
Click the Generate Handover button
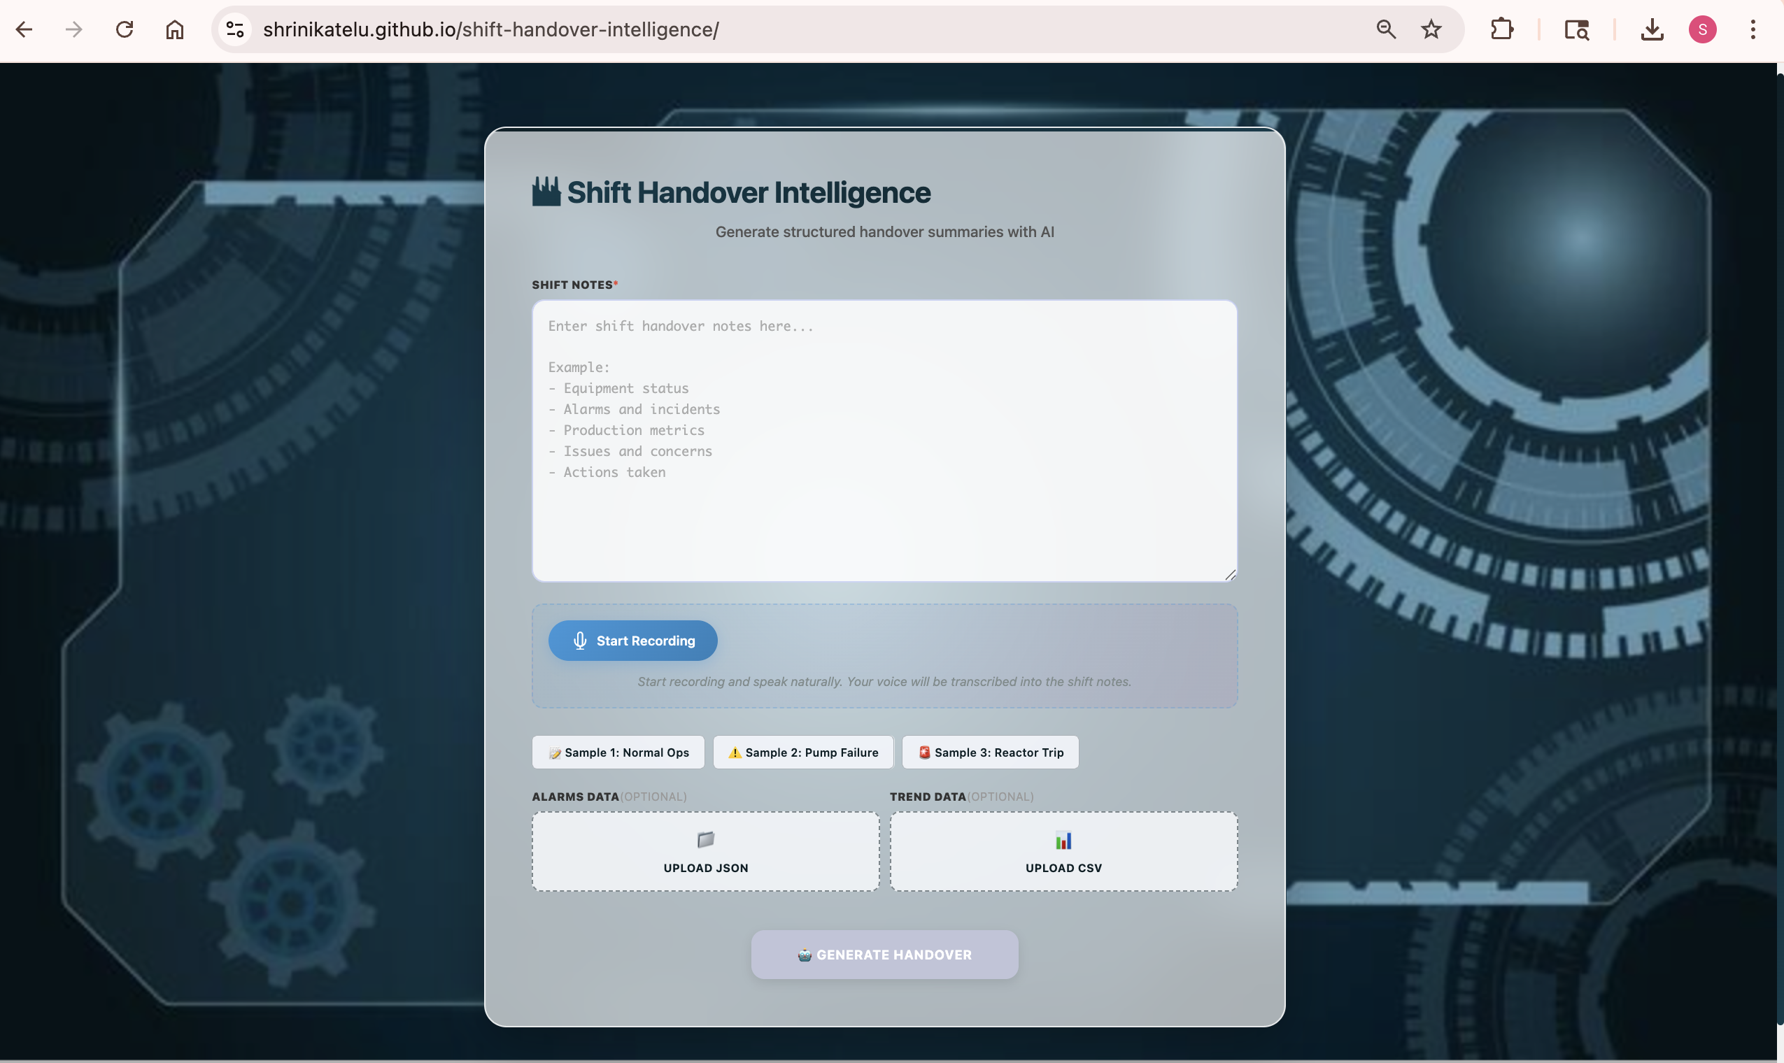click(x=884, y=955)
